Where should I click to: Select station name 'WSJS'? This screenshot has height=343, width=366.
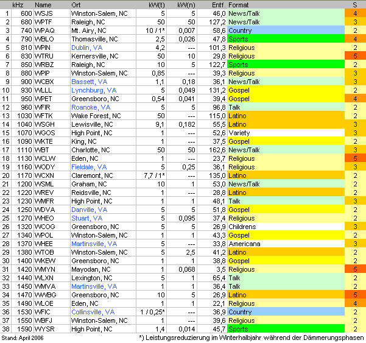pos(44,13)
